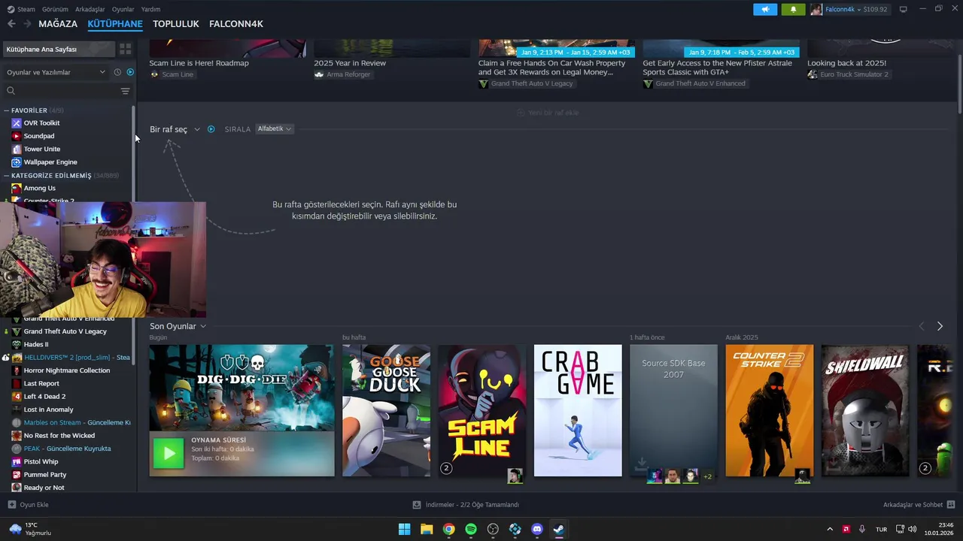This screenshot has width=963, height=541.
Task: Open Euro Truck Simulator 2 news tag
Action: [x=848, y=74]
